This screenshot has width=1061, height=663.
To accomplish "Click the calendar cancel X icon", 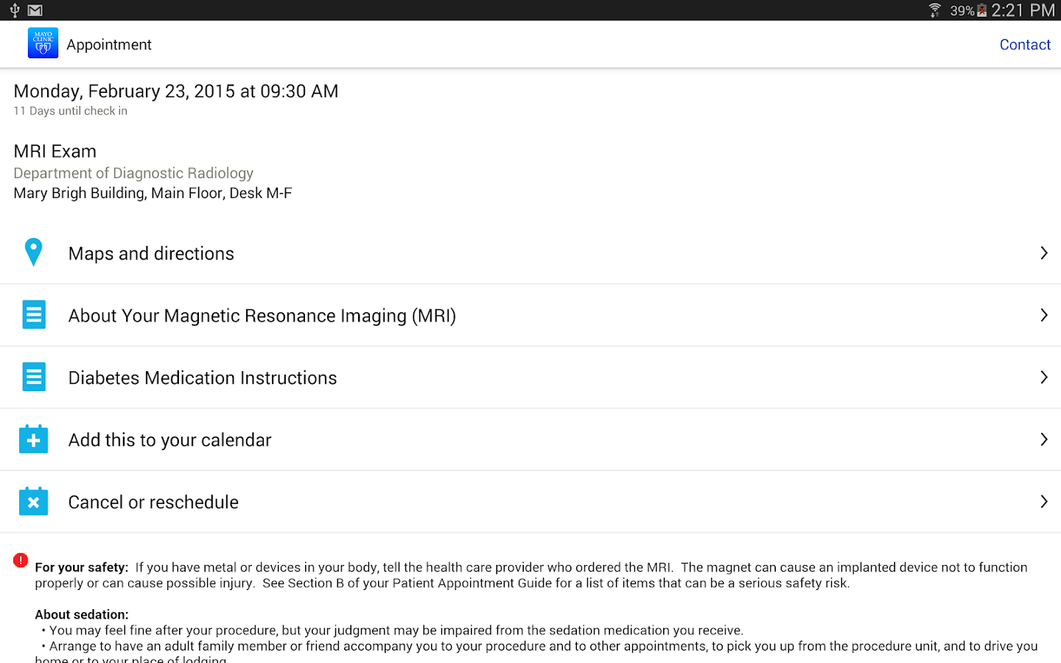I will [x=34, y=502].
